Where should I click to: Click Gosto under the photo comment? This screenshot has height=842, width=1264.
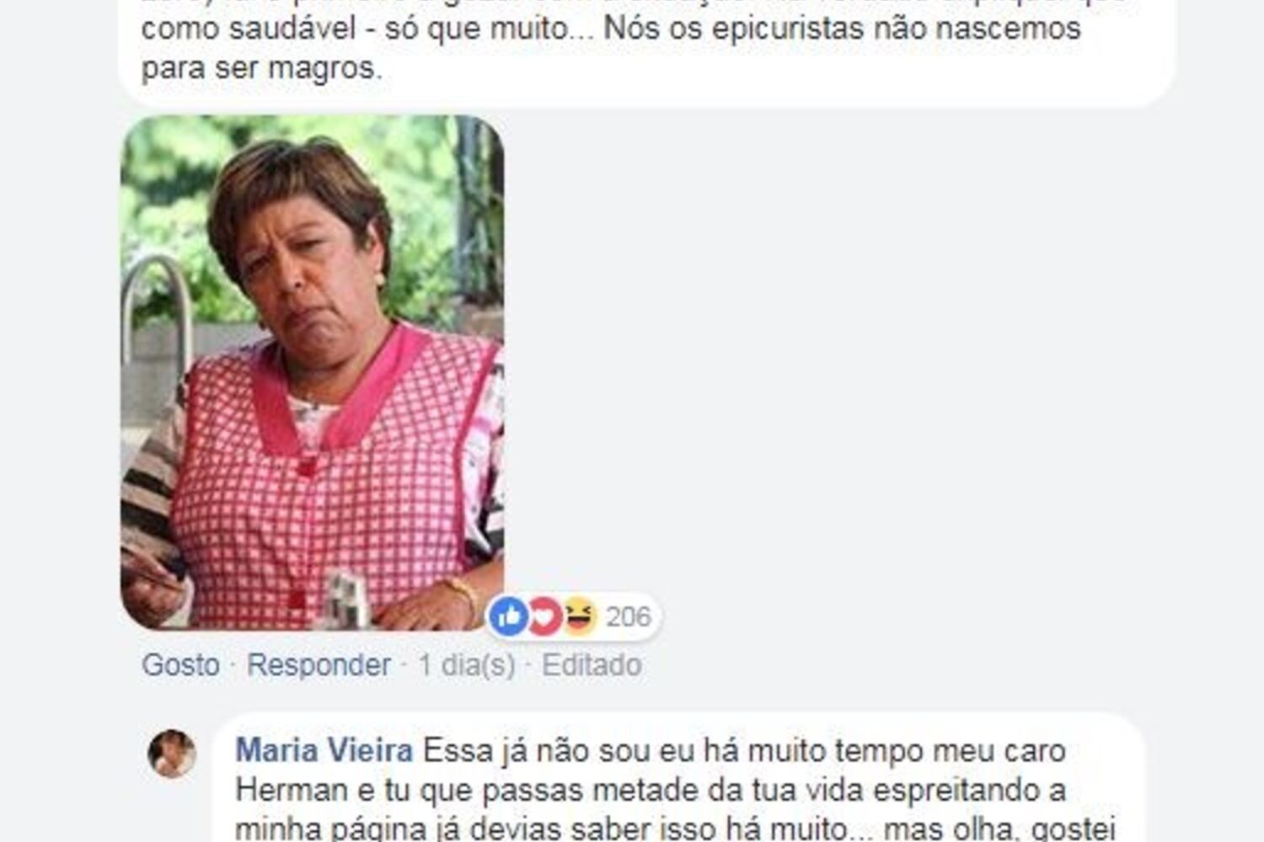click(x=180, y=665)
